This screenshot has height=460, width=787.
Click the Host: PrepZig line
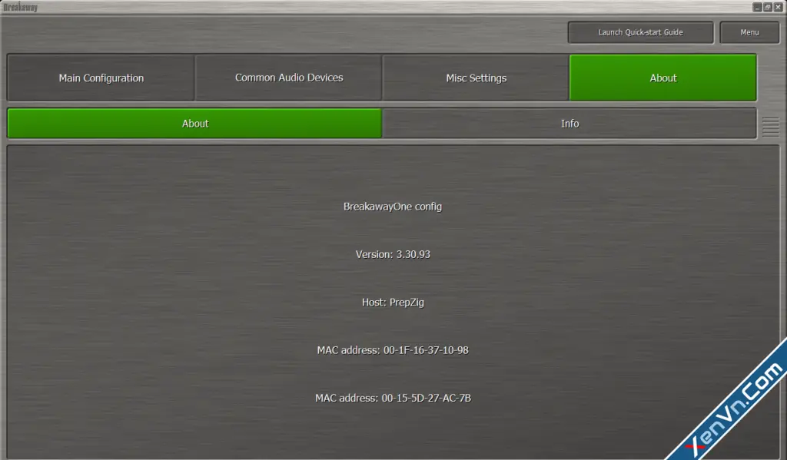tap(393, 303)
